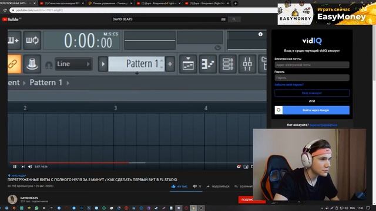Open the Line snap dropdown in FL Studio video
This screenshot has width=376, height=211.
(73, 64)
